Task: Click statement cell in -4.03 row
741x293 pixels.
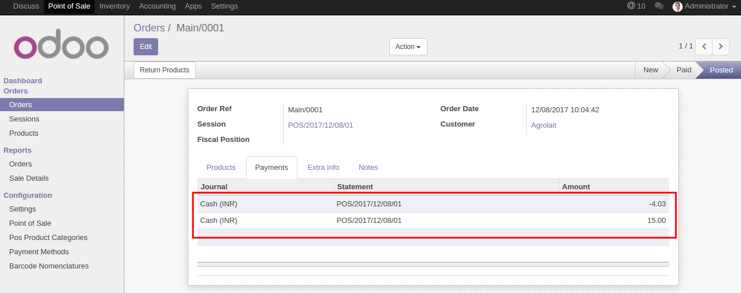Action: pos(369,204)
